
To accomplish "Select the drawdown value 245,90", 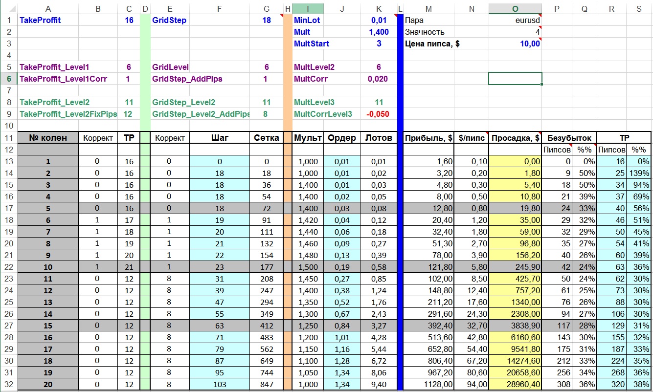I will point(515,267).
